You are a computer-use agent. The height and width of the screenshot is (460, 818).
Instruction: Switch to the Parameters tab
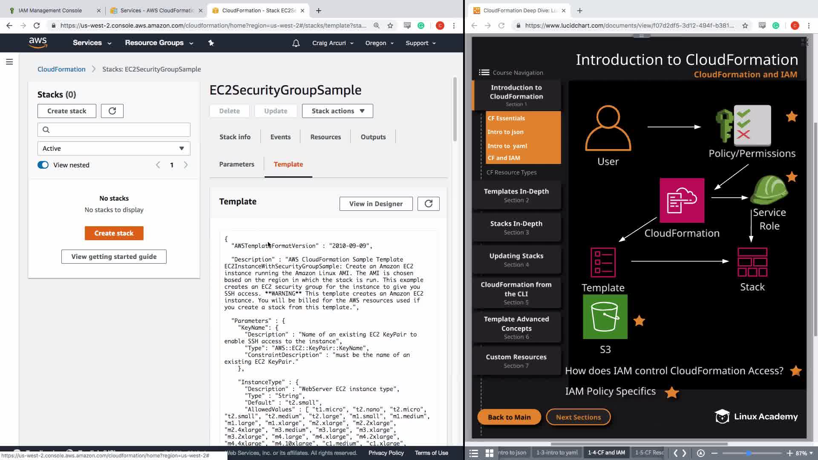click(x=236, y=164)
